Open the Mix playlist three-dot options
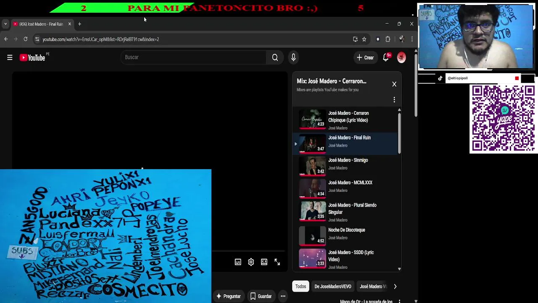The height and width of the screenshot is (303, 538). pos(394,100)
